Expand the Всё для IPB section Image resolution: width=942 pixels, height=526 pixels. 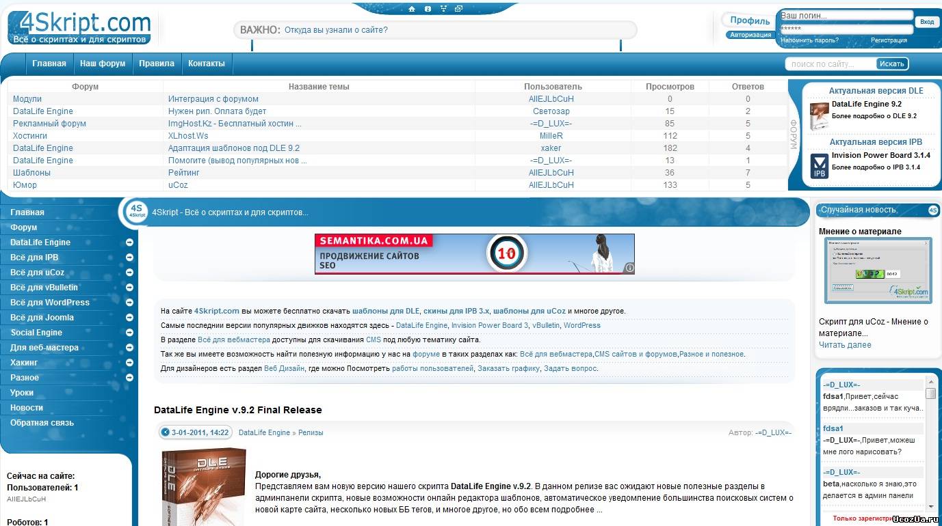(129, 258)
